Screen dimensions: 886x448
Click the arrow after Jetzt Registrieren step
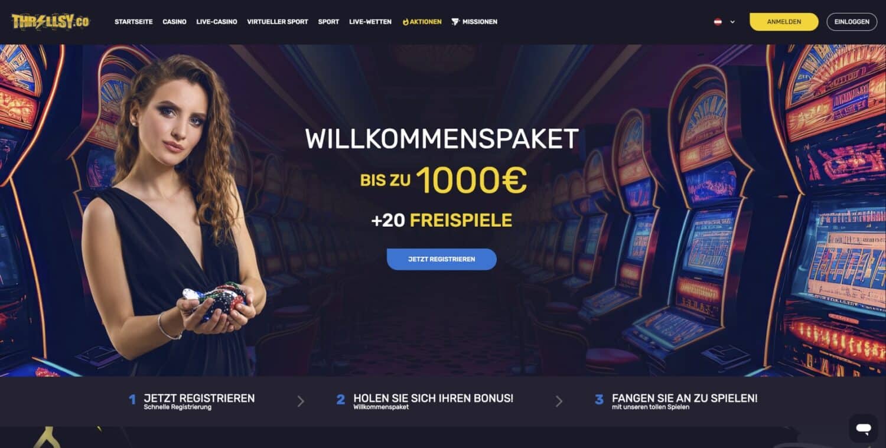click(x=301, y=401)
